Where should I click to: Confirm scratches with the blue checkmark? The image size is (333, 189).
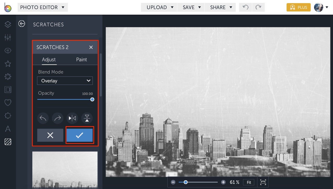pyautogui.click(x=80, y=135)
